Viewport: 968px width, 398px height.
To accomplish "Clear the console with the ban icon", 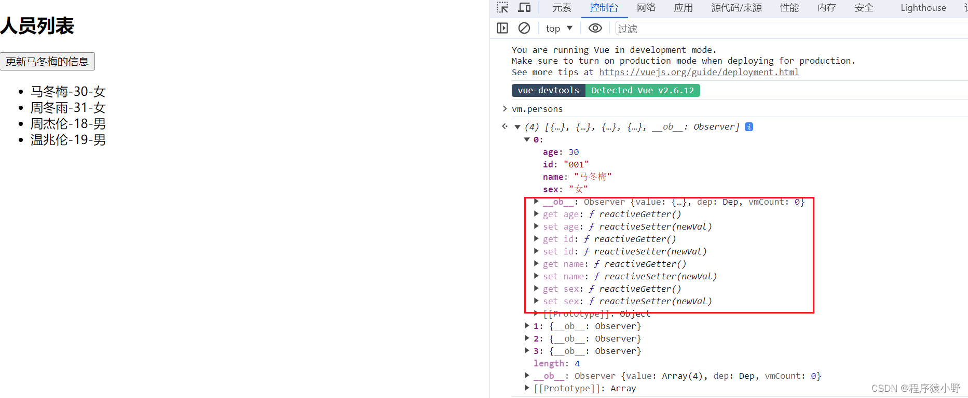I will (x=524, y=29).
